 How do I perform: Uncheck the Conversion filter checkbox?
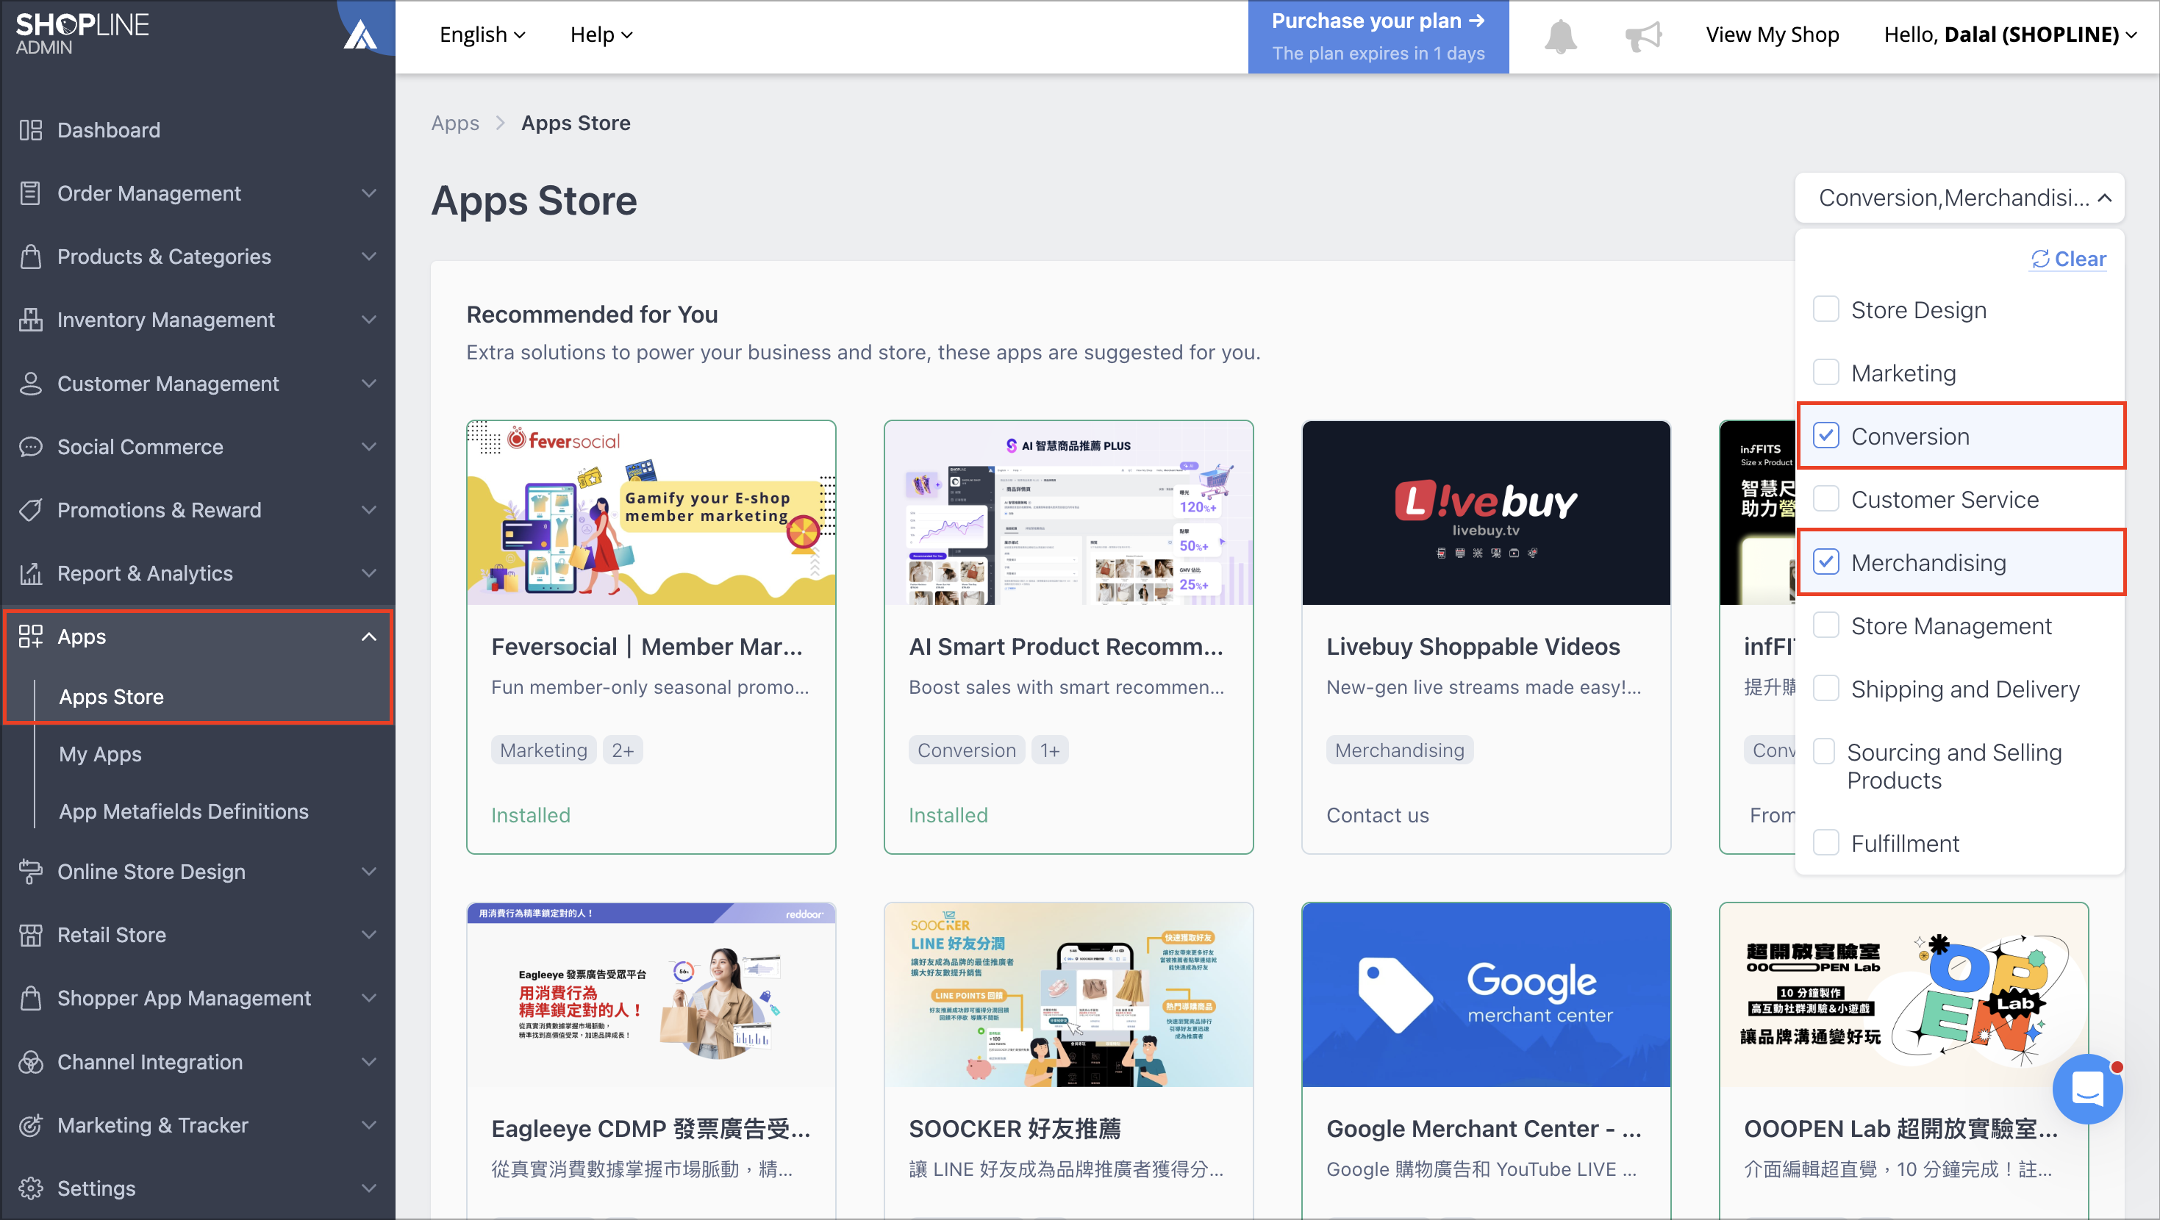[x=1825, y=436]
